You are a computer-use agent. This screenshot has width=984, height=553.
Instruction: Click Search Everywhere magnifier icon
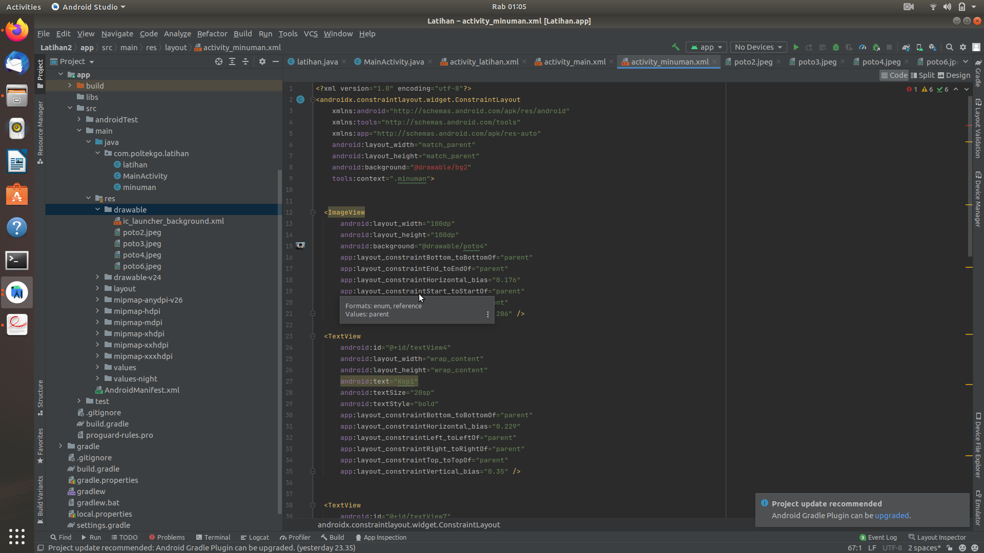click(x=949, y=47)
